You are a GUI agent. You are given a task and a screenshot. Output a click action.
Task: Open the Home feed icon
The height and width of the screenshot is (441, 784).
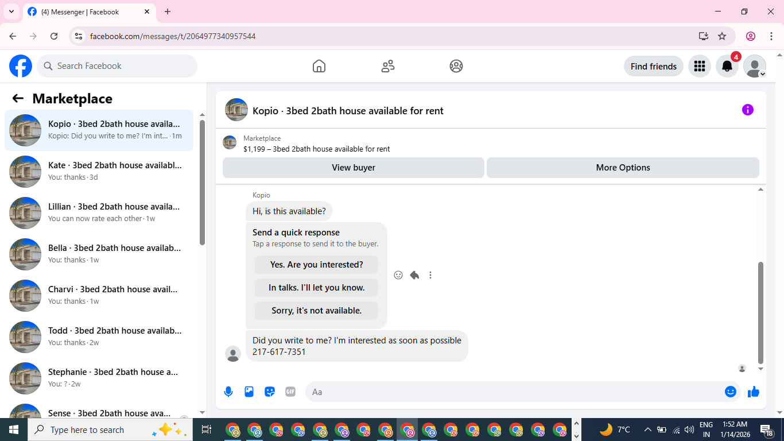click(319, 66)
